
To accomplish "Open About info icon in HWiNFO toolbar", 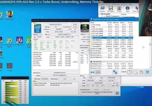I will pos(128,9).
